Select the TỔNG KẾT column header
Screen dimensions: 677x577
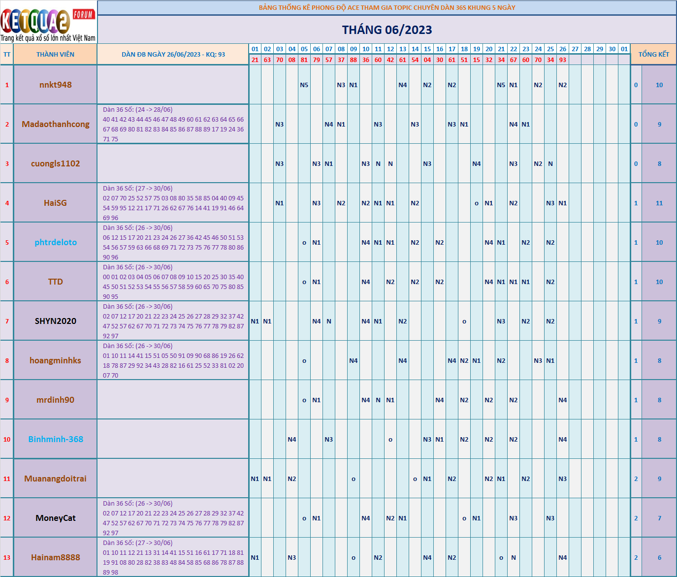click(x=653, y=54)
